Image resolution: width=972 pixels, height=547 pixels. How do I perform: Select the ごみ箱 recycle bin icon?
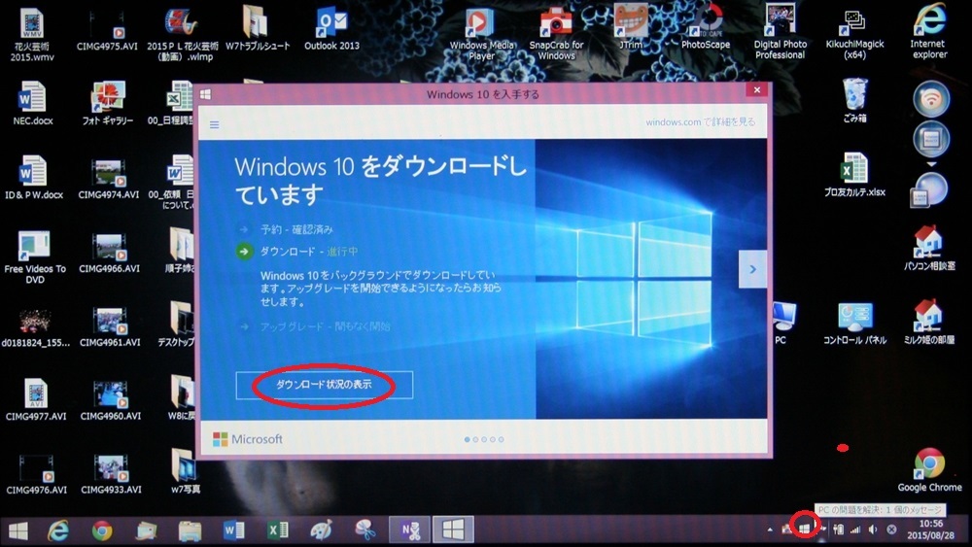[x=854, y=100]
